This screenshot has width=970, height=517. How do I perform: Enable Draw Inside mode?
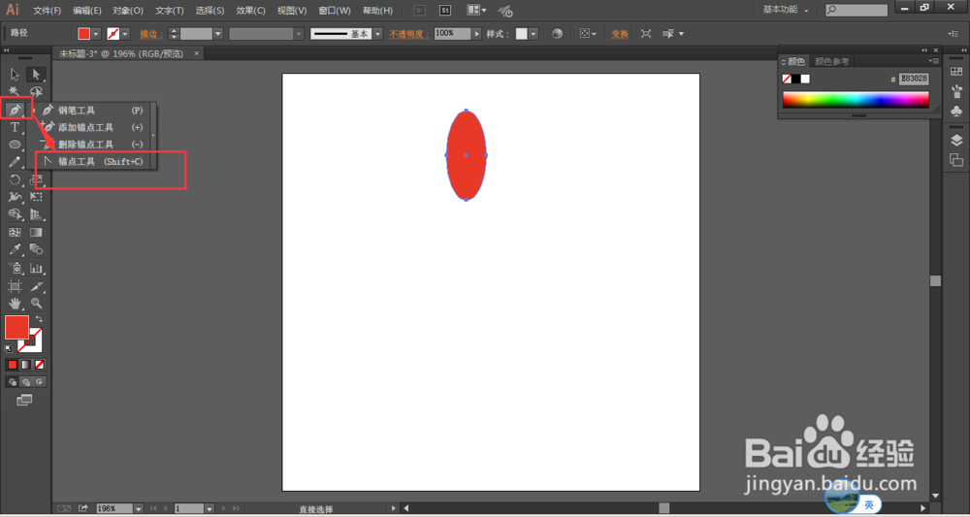coord(40,382)
